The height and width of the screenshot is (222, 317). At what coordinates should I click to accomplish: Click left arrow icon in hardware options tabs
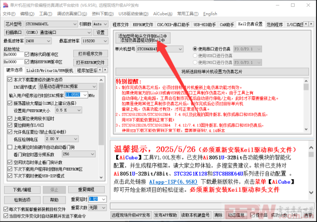pos(100,70)
